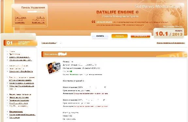Click the SoftNews Media Group text
The height and width of the screenshot is (122, 188).
coord(158,6)
